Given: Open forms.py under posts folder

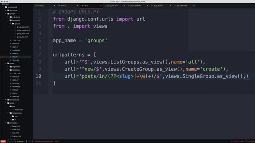Looking at the screenshot, I should coord(16,83).
